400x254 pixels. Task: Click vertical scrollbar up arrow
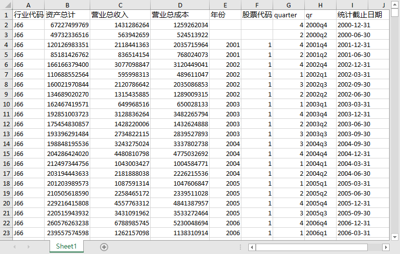(x=395, y=4)
